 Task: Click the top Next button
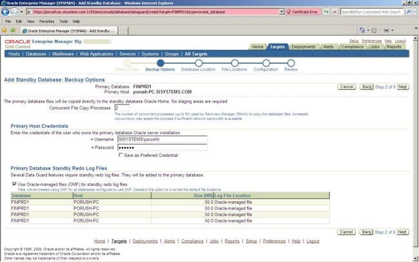coord(402,86)
